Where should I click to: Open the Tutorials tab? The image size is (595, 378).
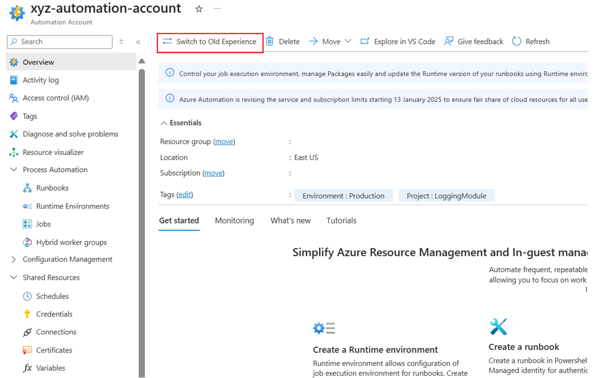[341, 220]
